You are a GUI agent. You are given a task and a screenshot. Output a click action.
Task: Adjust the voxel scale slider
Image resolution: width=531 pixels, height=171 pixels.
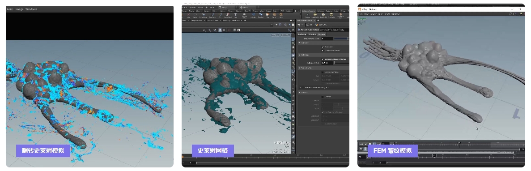[342, 38]
